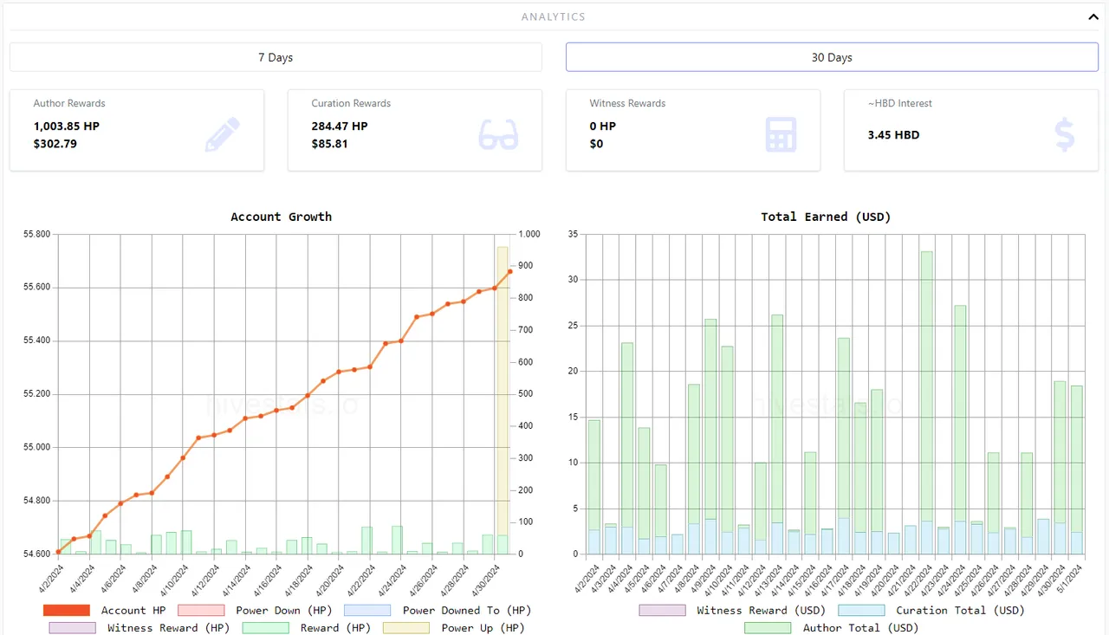This screenshot has height=635, width=1109.
Task: Click the $302.79 author rewards amount
Action: click(x=55, y=144)
